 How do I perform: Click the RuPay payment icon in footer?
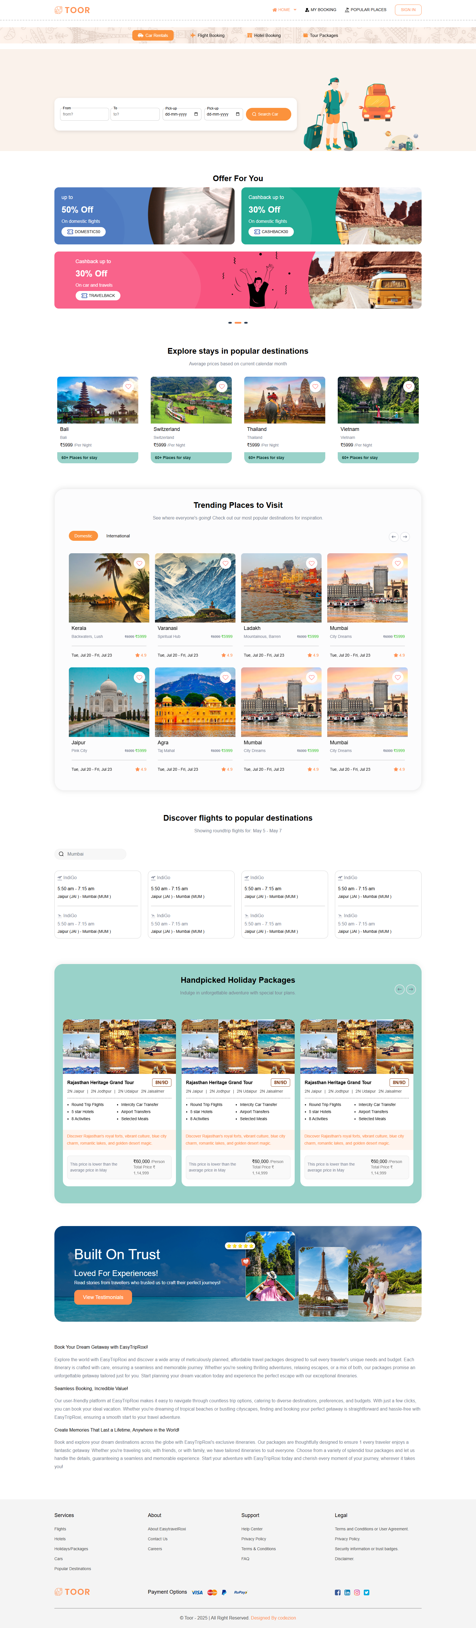click(240, 1592)
